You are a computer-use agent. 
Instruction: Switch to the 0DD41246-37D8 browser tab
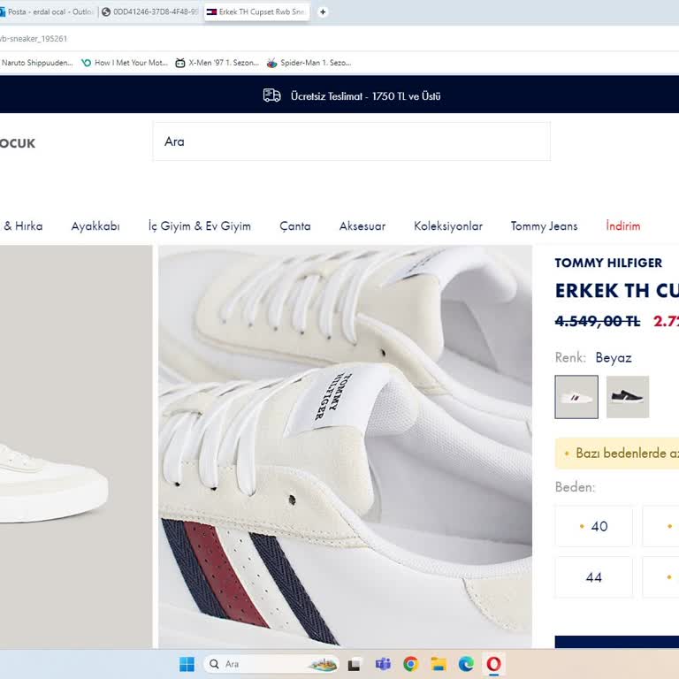(150, 12)
